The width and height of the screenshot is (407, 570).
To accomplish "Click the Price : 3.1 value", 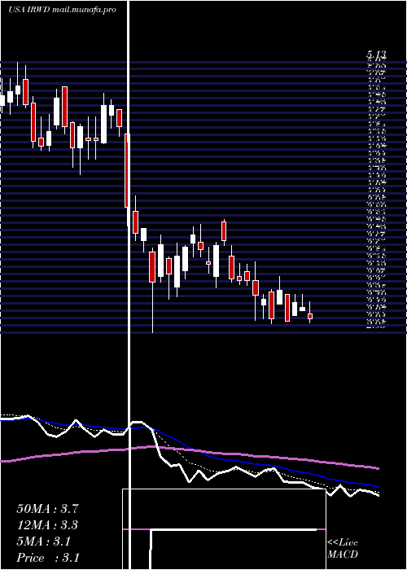I will click(48, 558).
